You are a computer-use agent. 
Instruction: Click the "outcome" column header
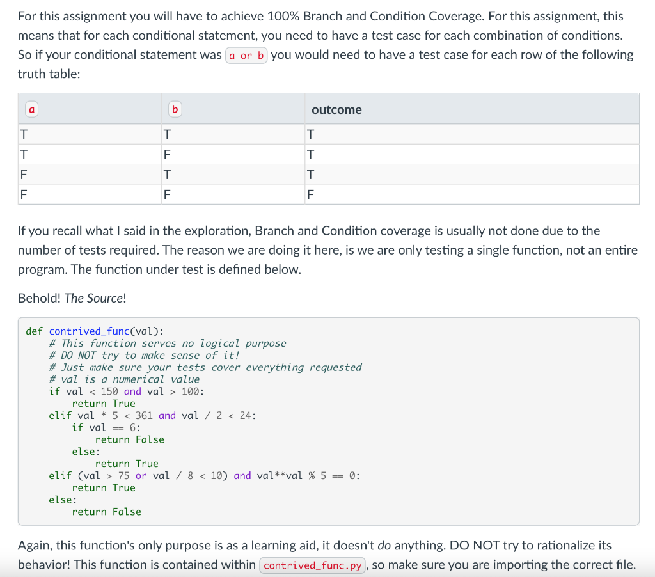336,109
